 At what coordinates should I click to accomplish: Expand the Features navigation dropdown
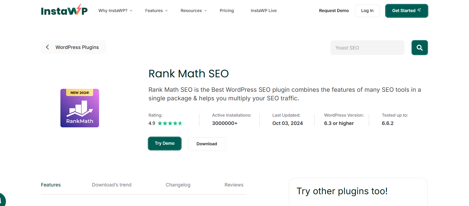click(x=157, y=11)
